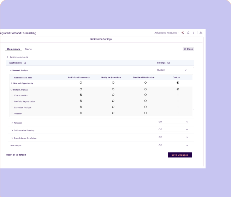Open the vertical three-dot menu
231x197 pixels.
tap(194, 33)
